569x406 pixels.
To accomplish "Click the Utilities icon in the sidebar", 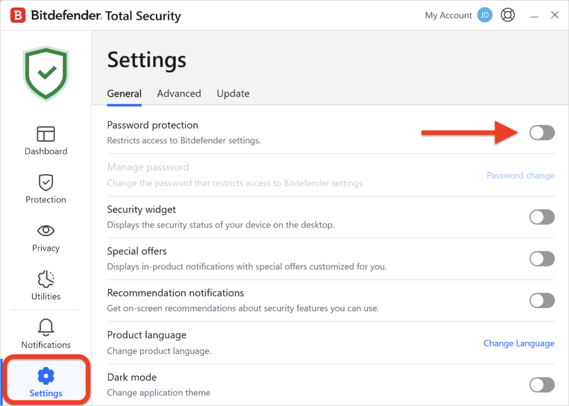I will [46, 285].
